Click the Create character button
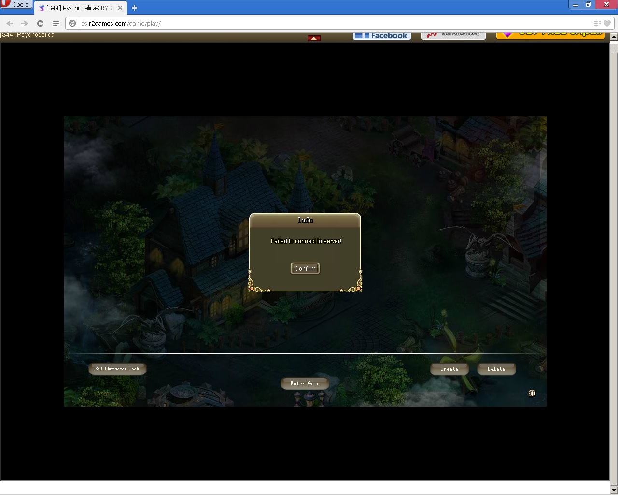This screenshot has height=495, width=618. (449, 369)
